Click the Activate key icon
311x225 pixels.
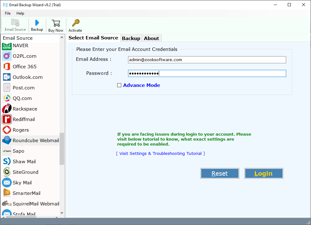[x=76, y=23]
